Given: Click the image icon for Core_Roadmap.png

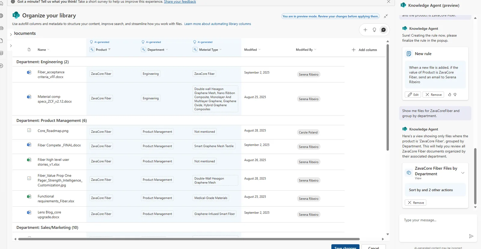Looking at the screenshot, I should [x=29, y=130].
